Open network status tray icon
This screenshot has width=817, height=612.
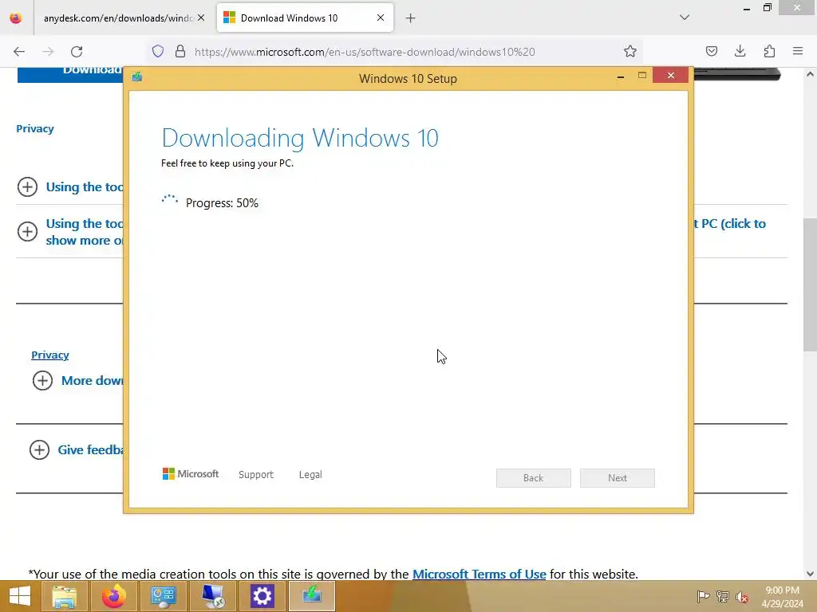click(x=723, y=596)
